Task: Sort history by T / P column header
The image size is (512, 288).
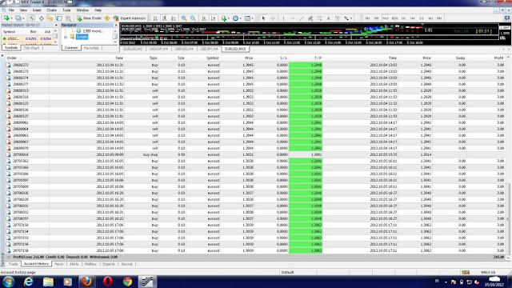Action: 318,58
